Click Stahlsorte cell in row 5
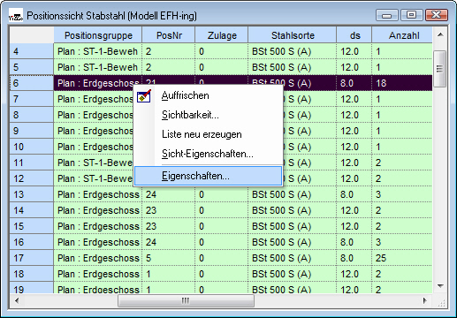Viewport: 457px width, 318px height. point(293,67)
